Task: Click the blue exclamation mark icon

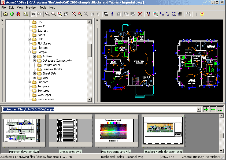Action: coord(196,14)
